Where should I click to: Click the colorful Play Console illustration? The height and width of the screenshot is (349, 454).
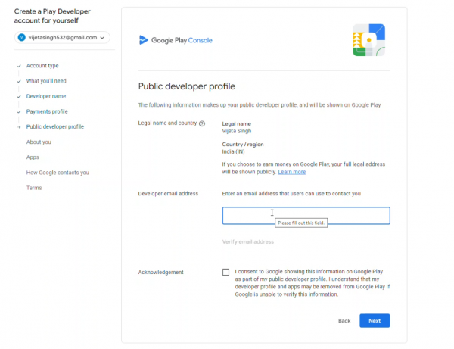368,40
